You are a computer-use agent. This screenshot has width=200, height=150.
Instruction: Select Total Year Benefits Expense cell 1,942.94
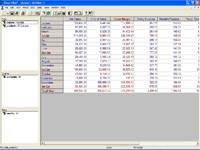[x=169, y=91]
